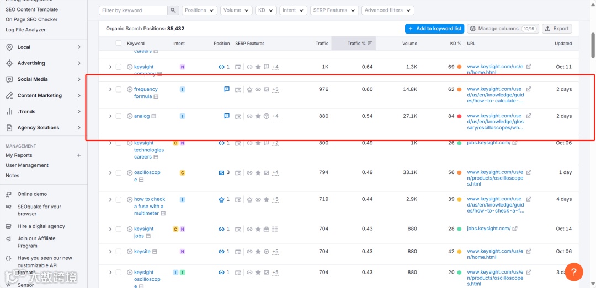Check the box for keysight jobs row

119,229
